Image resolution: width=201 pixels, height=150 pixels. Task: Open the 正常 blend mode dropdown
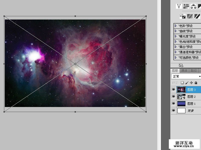click(186, 76)
